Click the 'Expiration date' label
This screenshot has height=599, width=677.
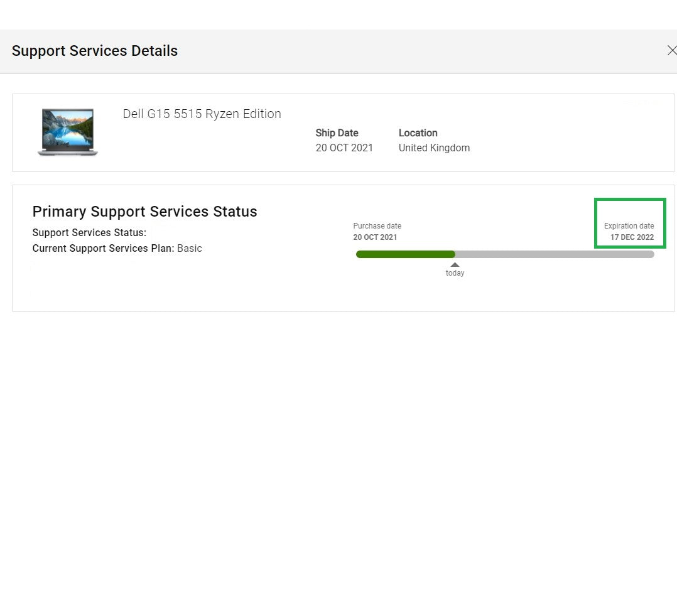(629, 225)
